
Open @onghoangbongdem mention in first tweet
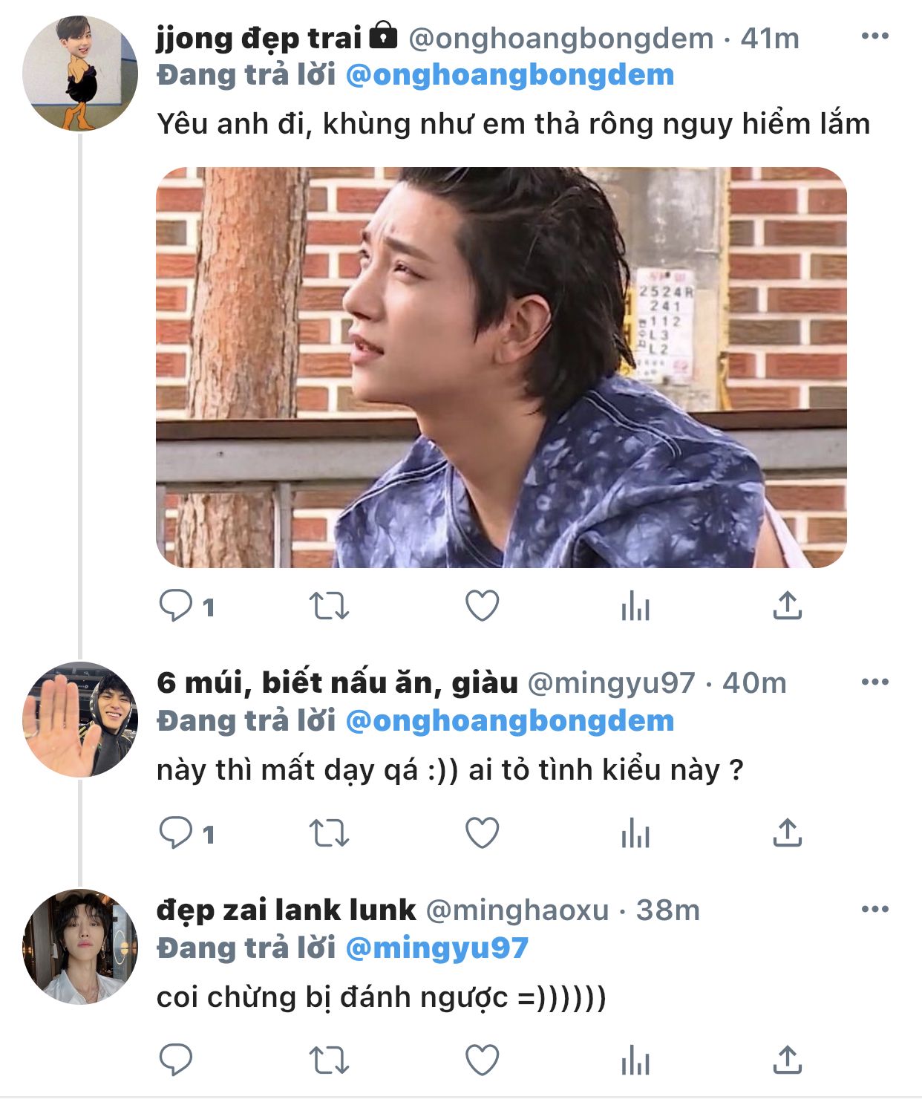[510, 75]
